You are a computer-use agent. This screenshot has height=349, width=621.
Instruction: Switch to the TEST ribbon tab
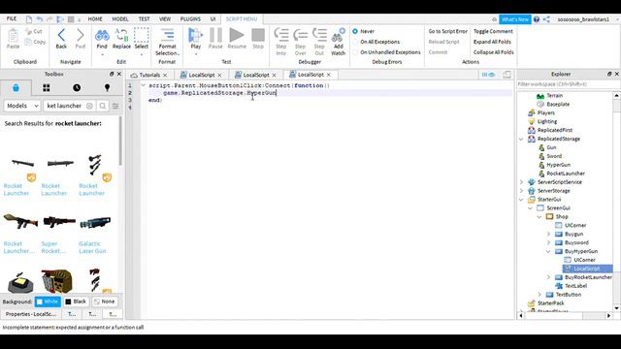click(145, 19)
